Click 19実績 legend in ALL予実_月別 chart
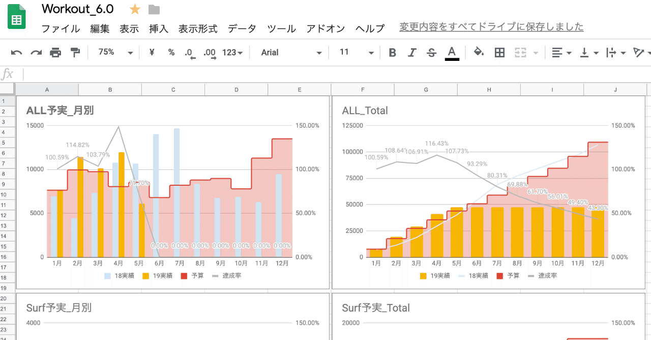 [157, 276]
